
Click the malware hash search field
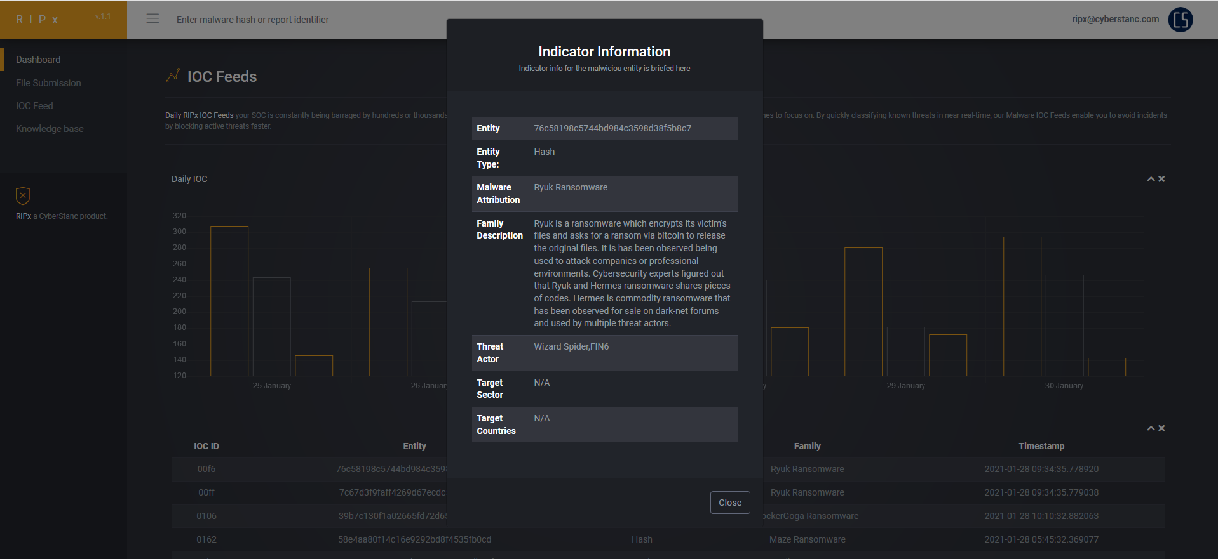click(253, 20)
